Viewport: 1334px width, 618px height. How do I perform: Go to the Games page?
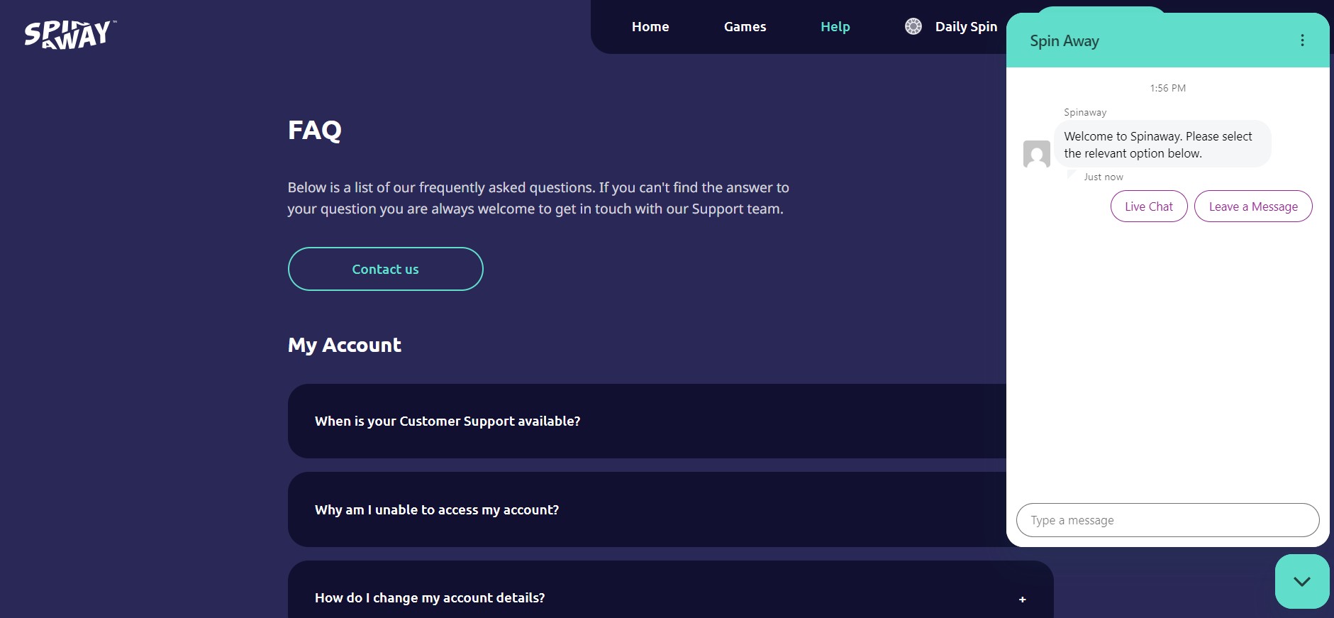745,27
